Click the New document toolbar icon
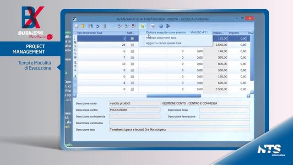 pyautogui.click(x=76, y=26)
